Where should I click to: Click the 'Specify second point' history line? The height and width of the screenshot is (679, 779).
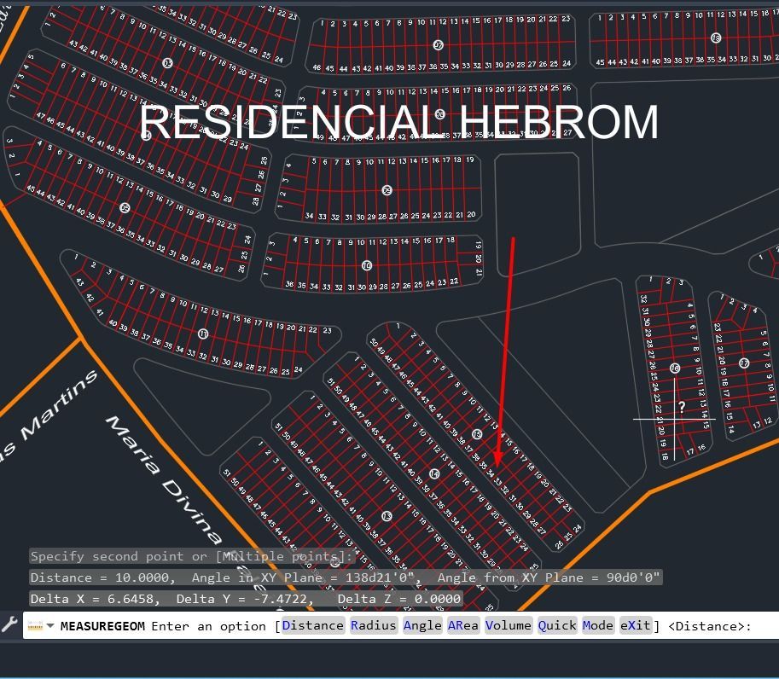pyautogui.click(x=192, y=556)
